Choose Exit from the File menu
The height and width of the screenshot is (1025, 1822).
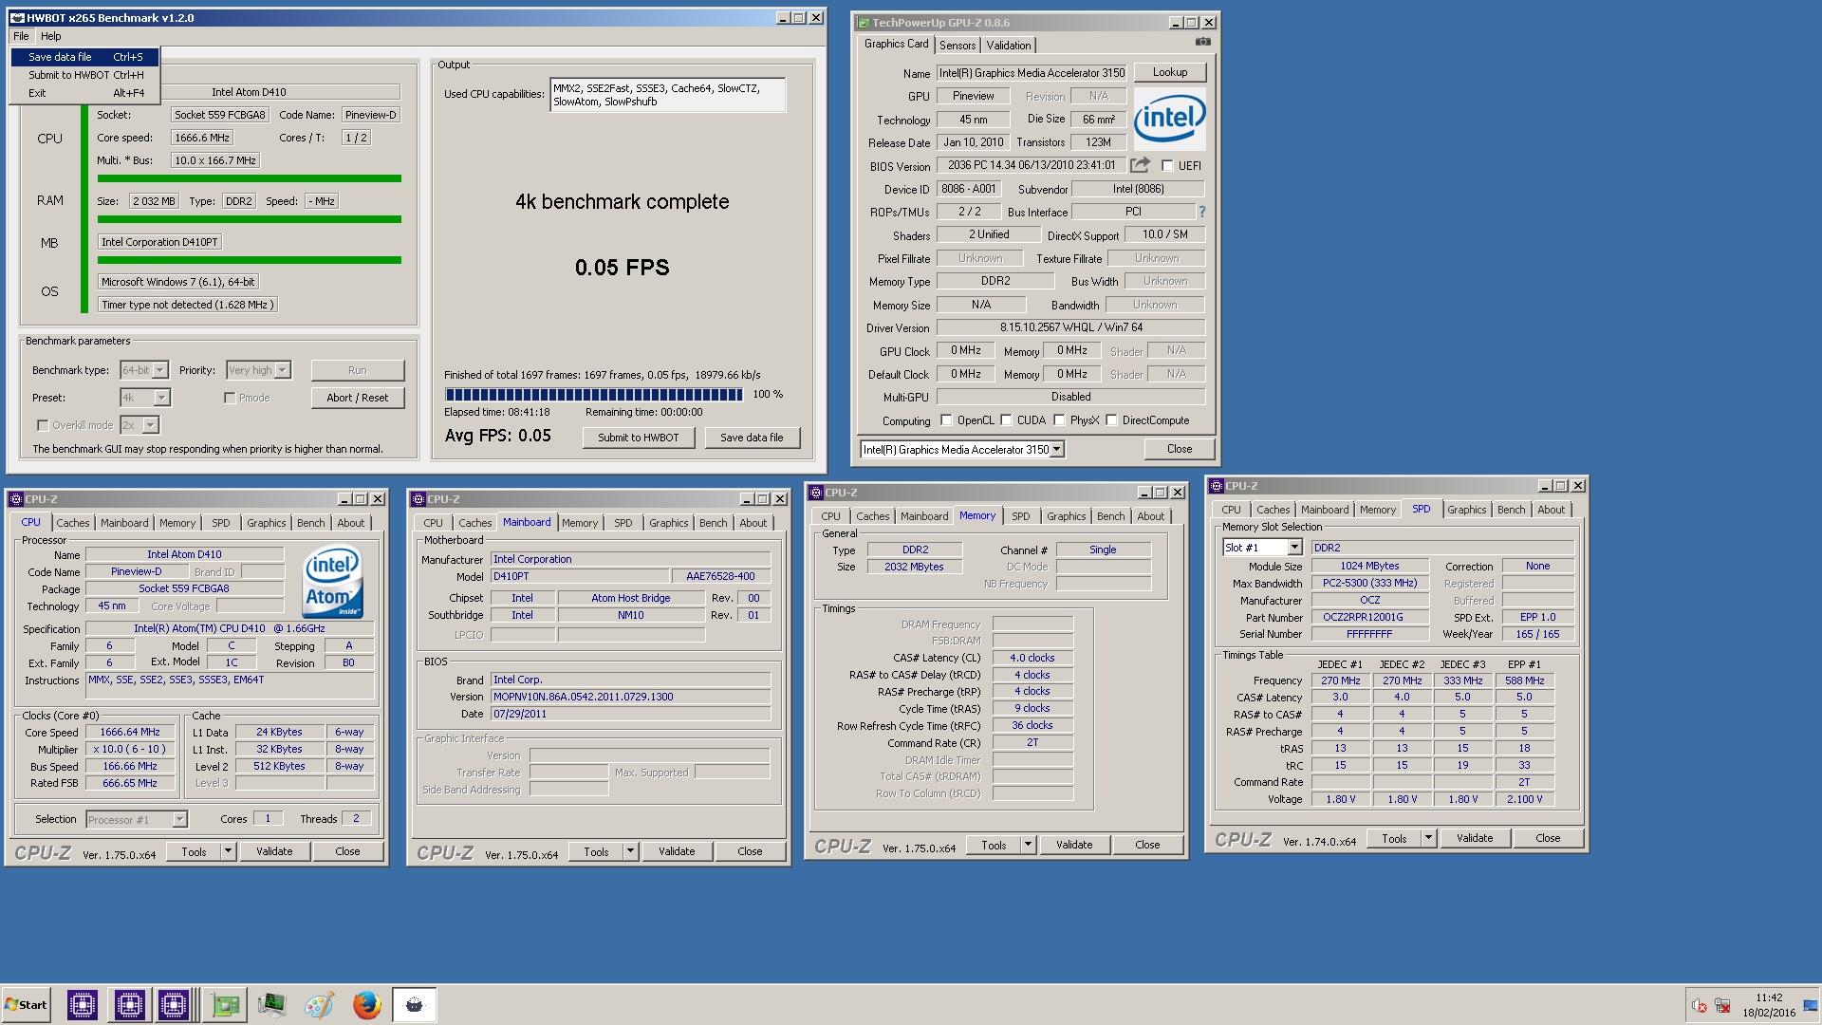click(x=85, y=93)
